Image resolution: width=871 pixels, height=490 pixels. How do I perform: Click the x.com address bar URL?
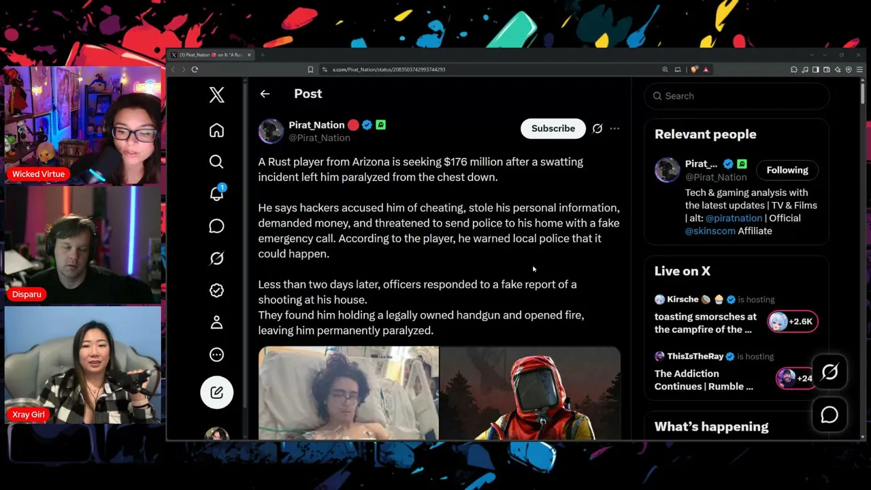tap(389, 69)
